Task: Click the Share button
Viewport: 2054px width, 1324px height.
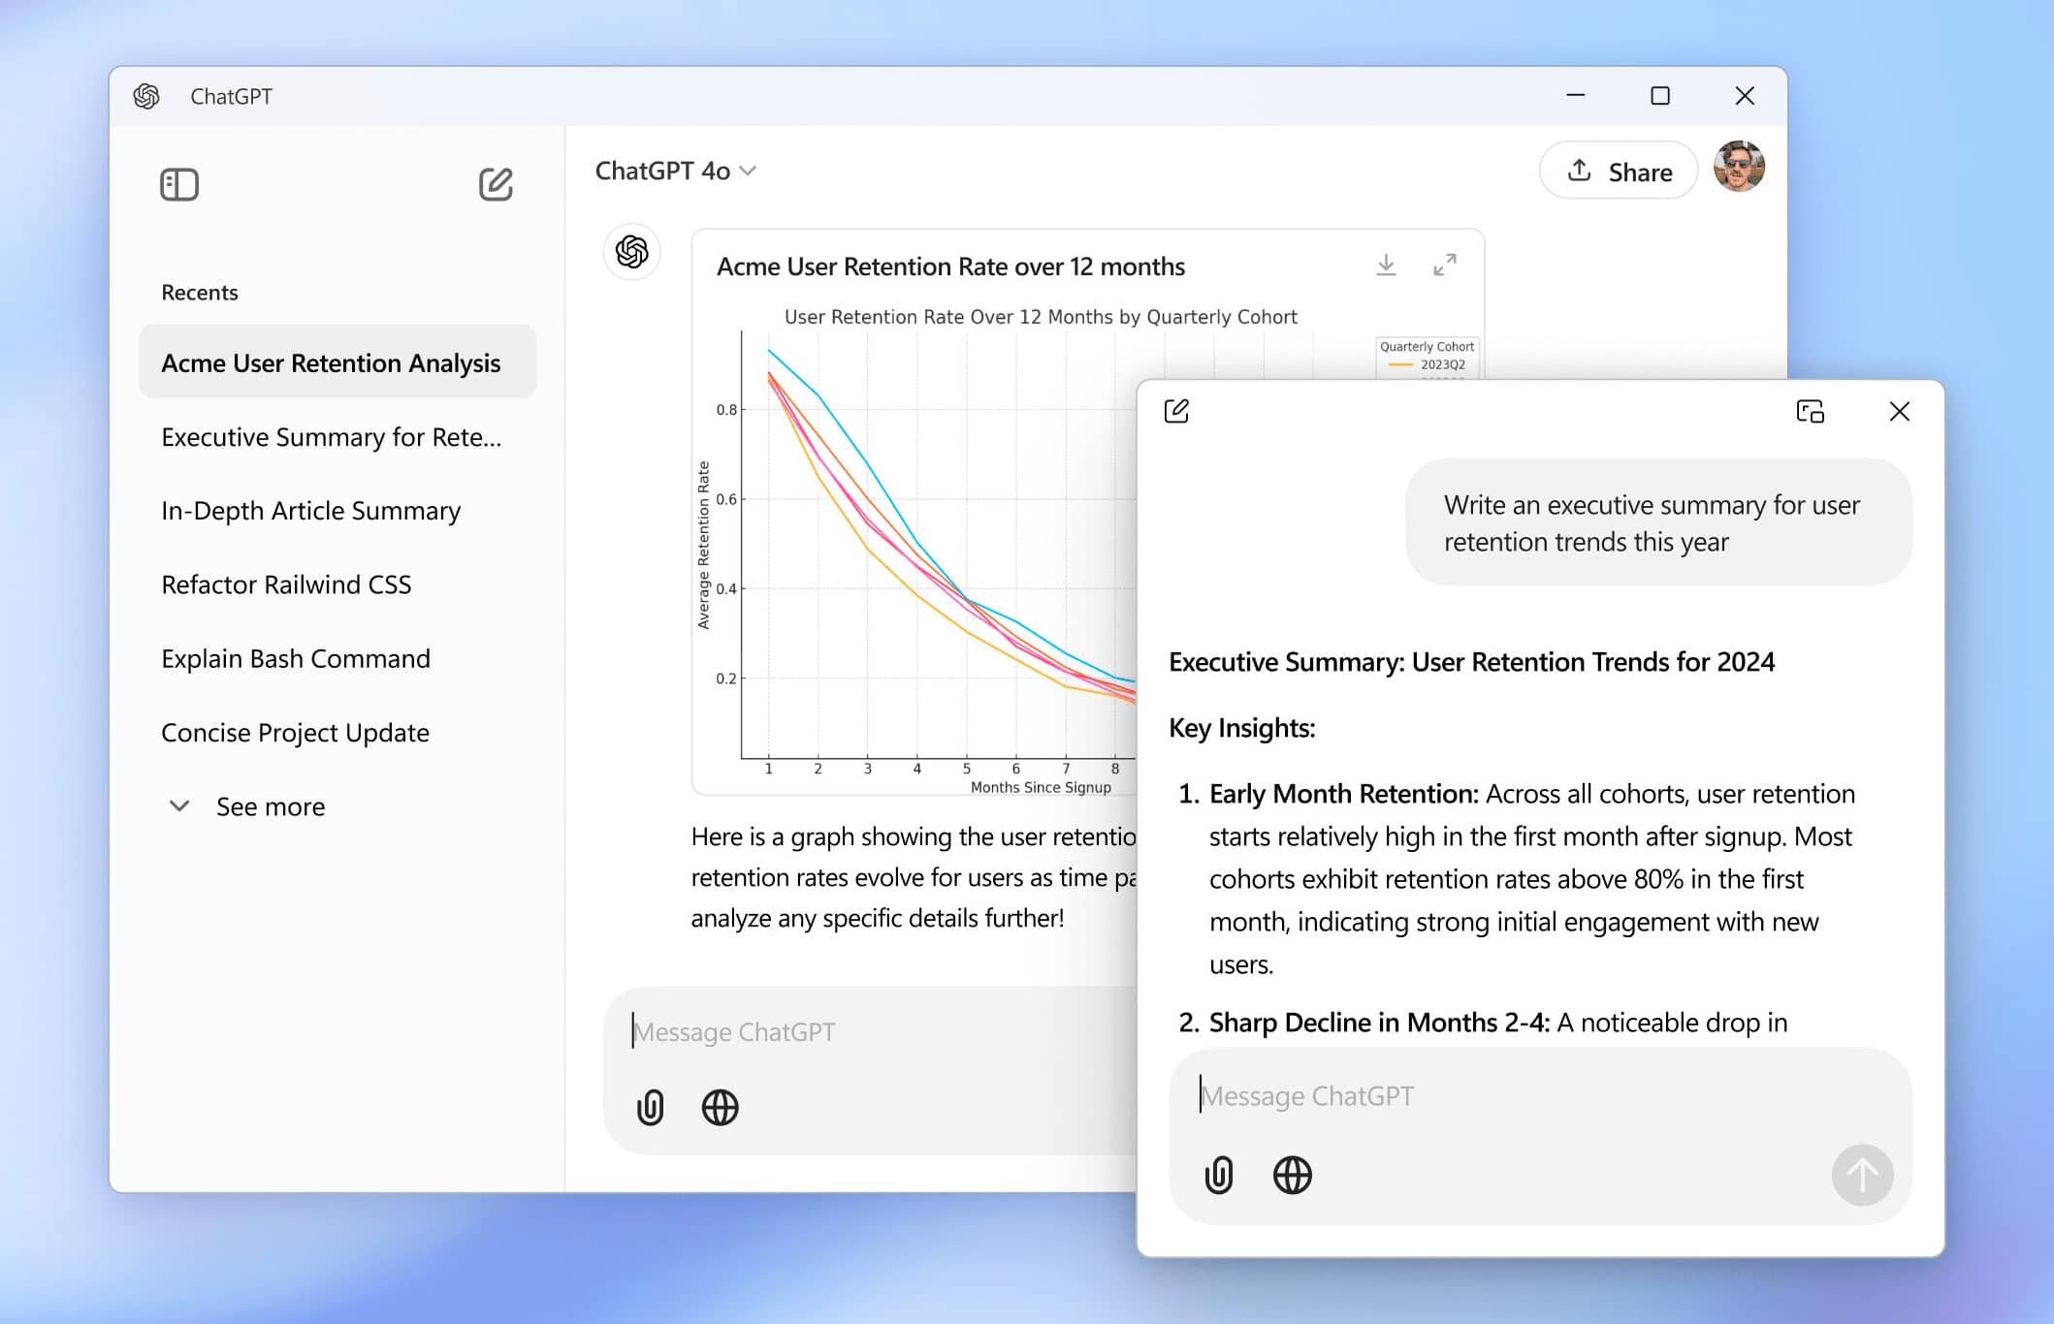Action: (x=1619, y=171)
